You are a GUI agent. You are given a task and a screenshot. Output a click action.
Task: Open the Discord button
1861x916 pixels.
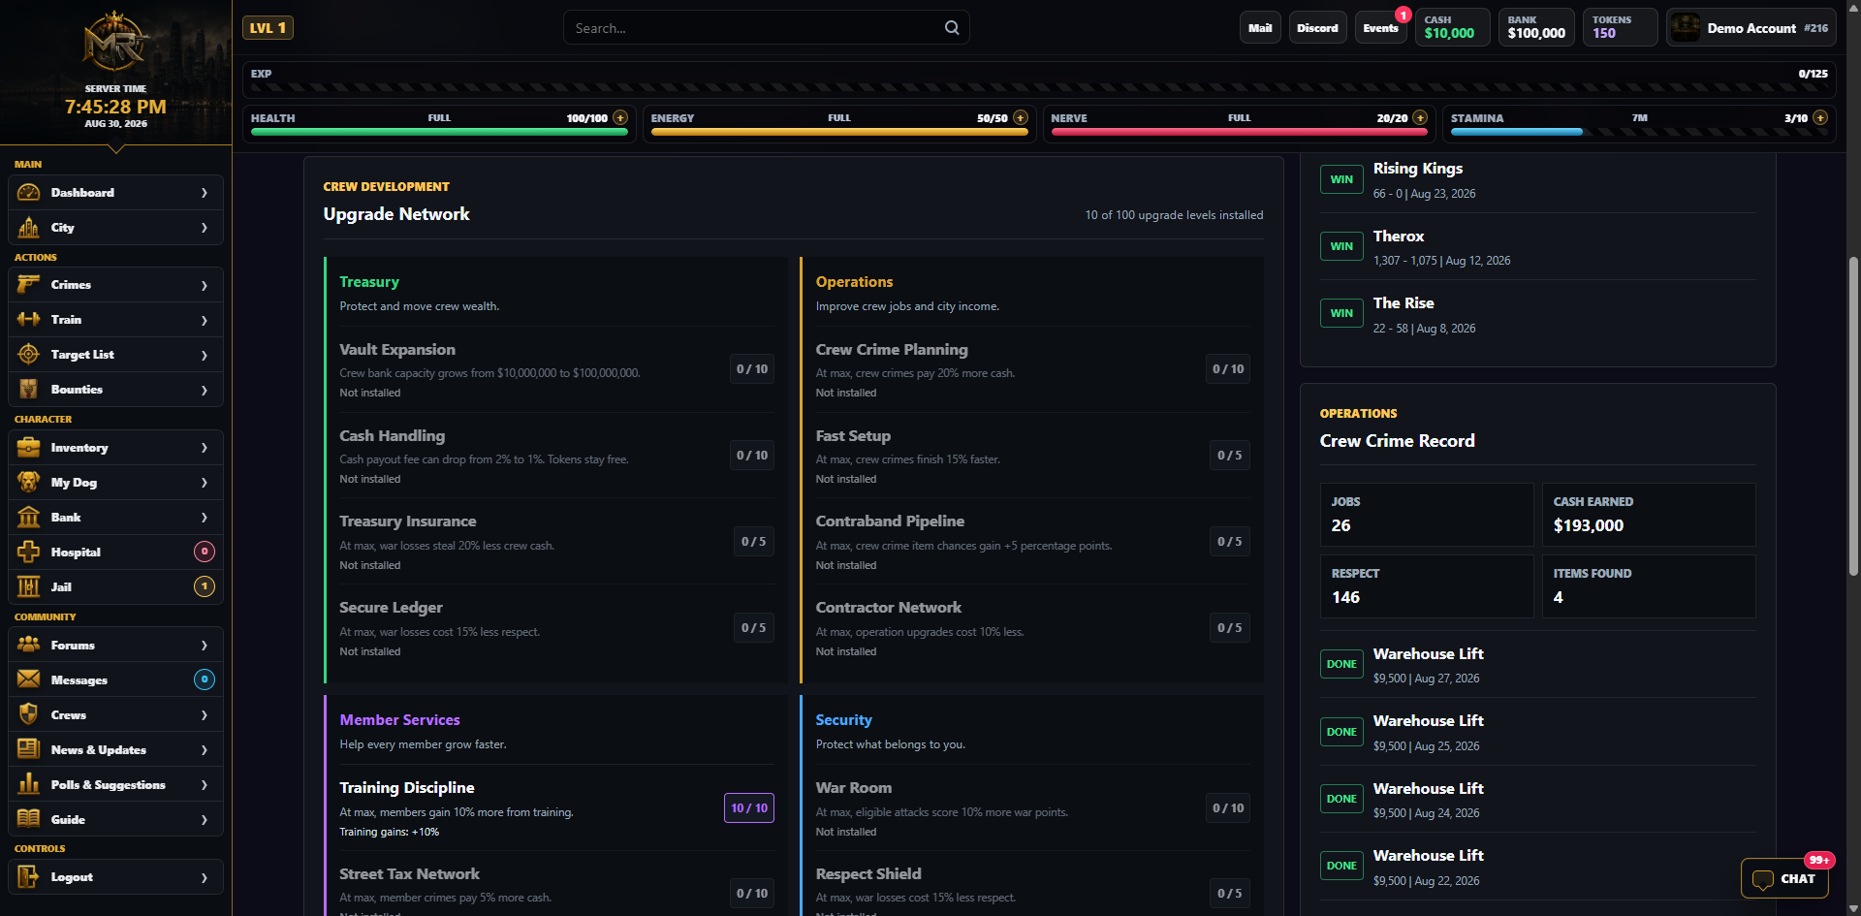point(1317,28)
